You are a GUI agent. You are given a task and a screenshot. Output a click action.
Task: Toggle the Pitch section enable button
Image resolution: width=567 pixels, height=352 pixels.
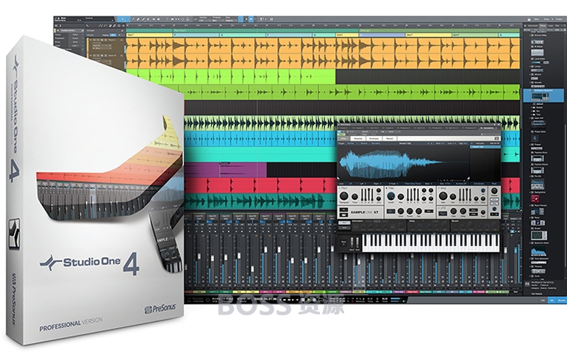point(339,188)
